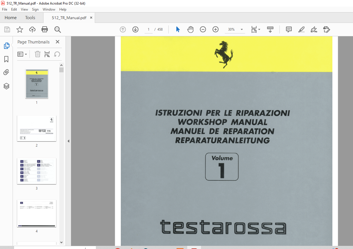Open the Window menu

(49, 9)
